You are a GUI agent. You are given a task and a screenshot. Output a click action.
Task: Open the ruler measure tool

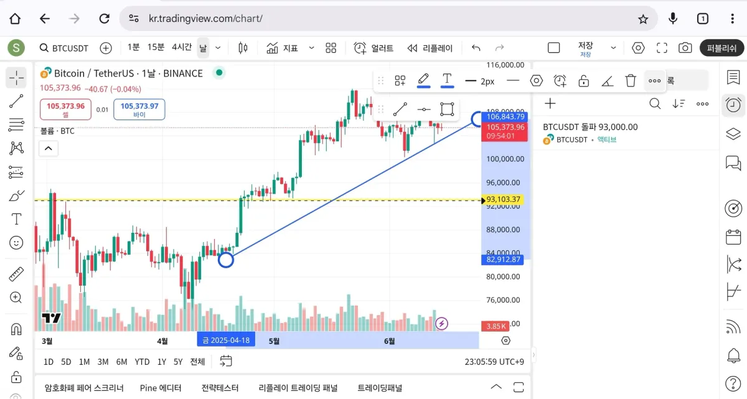click(x=16, y=274)
